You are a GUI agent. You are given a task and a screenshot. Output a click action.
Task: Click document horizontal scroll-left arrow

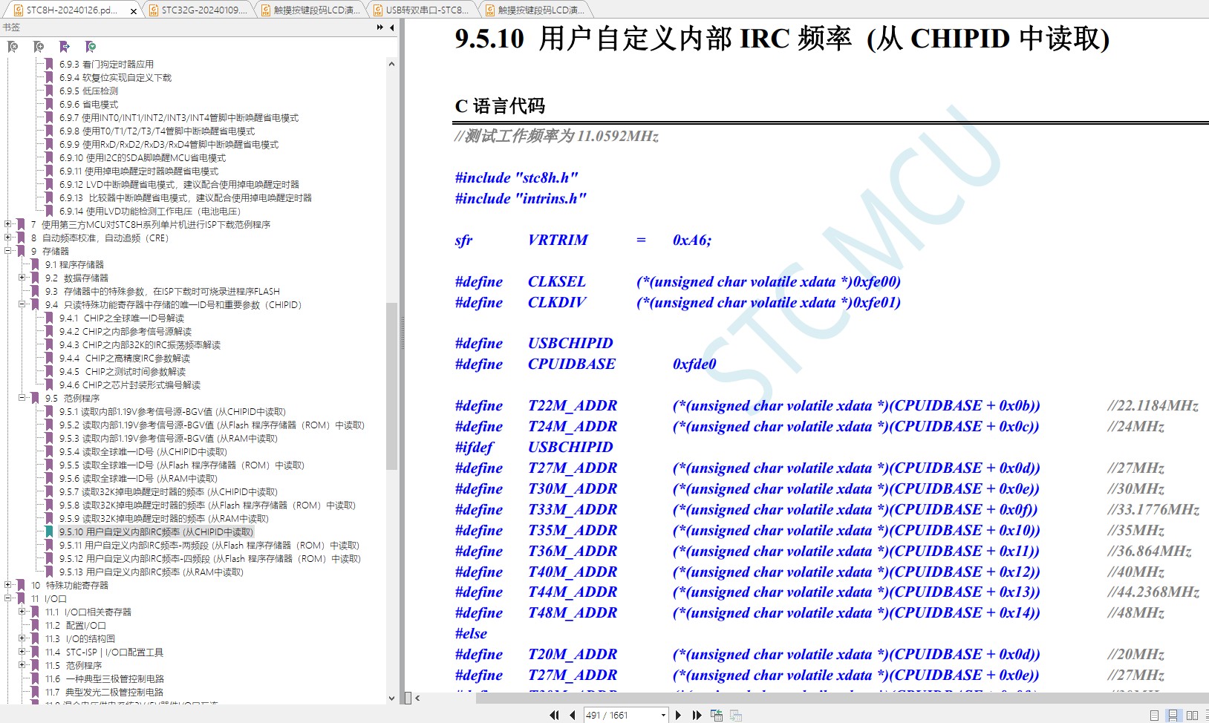(418, 698)
